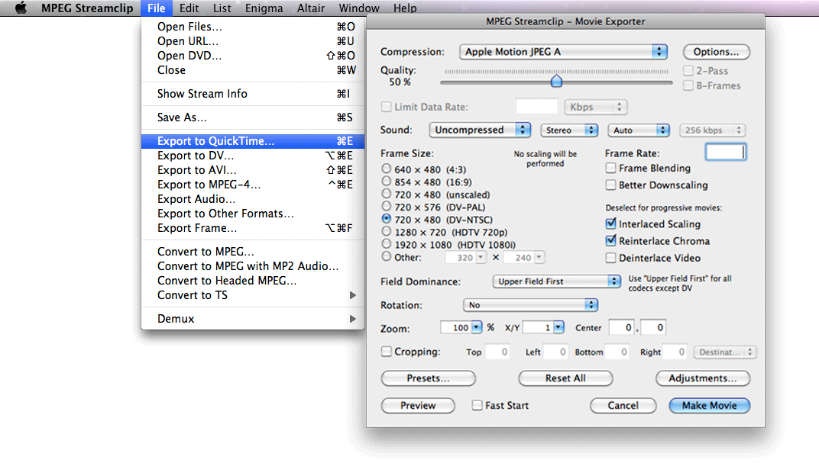This screenshot has width=819, height=463.
Task: Open the Enigma menu
Action: pos(264,8)
